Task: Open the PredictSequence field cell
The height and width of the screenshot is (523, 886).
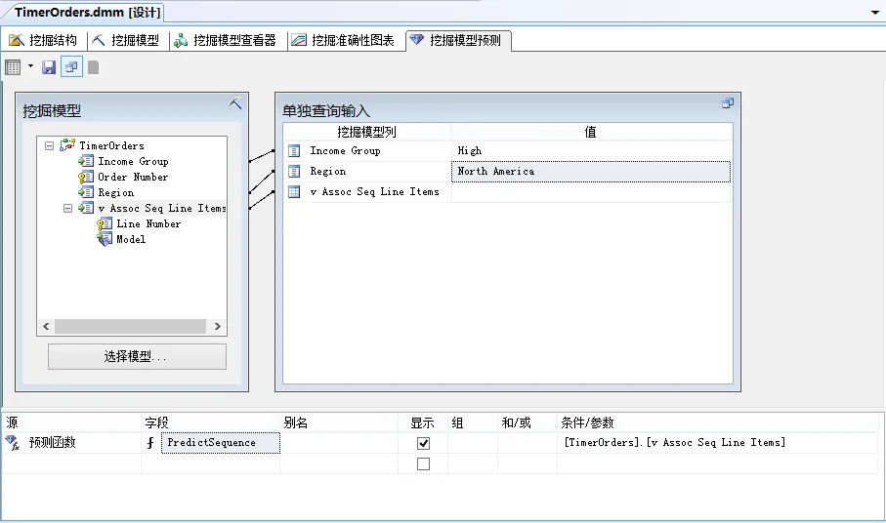Action: click(221, 443)
